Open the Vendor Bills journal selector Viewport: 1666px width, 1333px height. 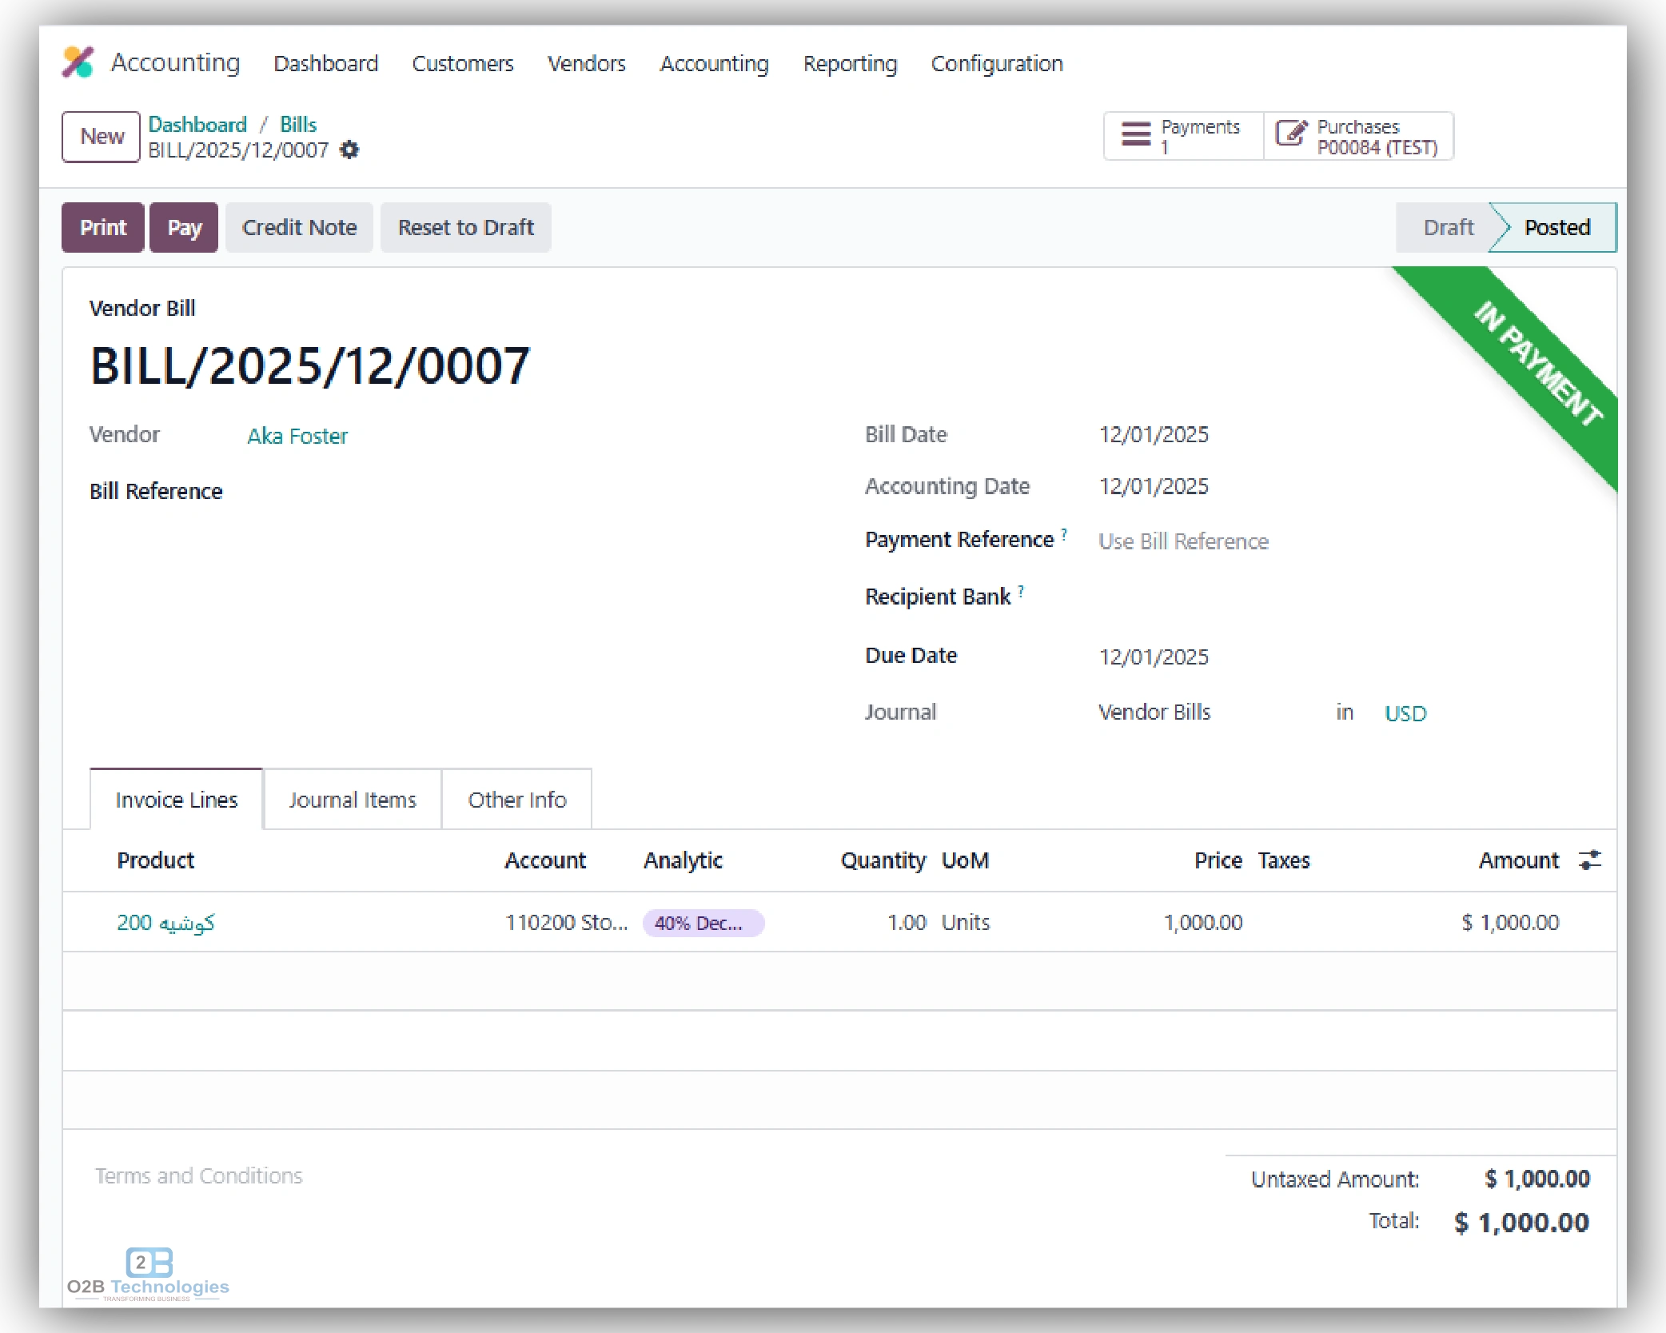point(1154,712)
